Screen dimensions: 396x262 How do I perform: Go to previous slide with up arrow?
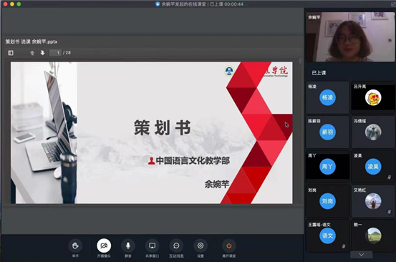(x=32, y=53)
